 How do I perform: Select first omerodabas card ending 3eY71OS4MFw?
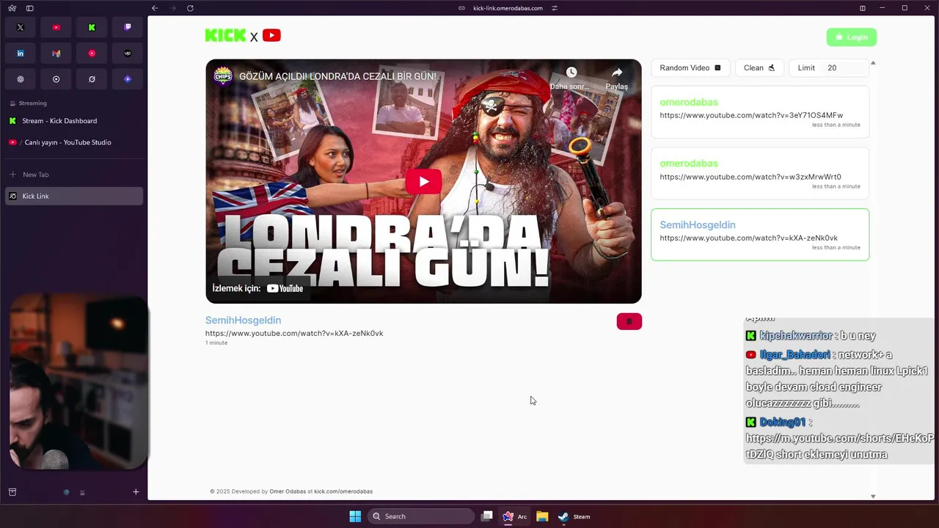[x=760, y=112]
